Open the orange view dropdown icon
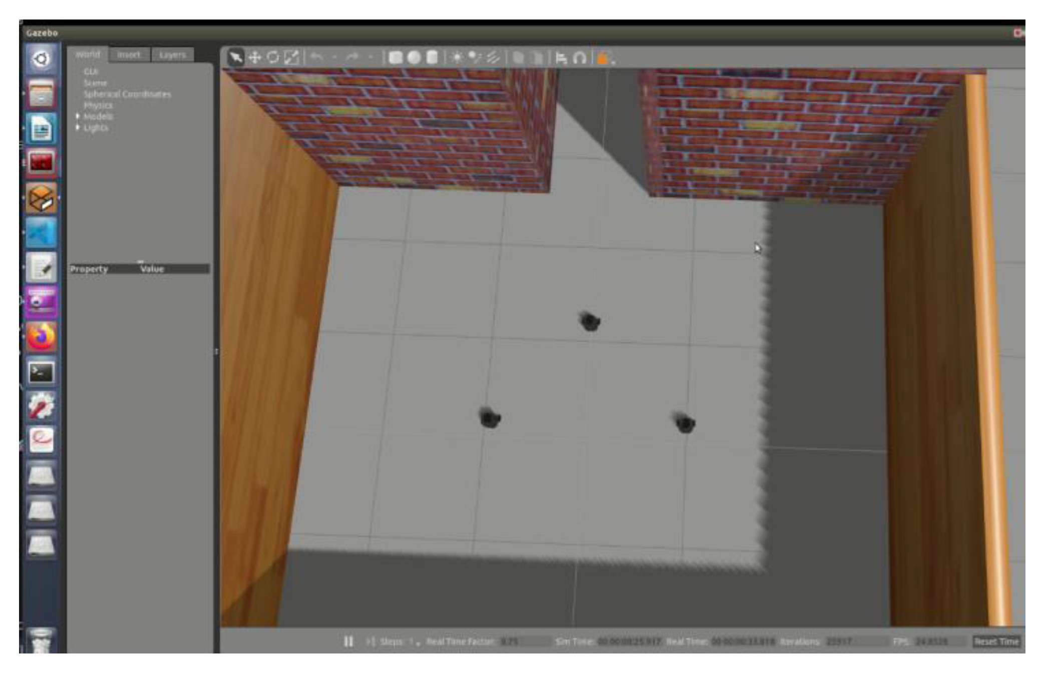 (602, 59)
